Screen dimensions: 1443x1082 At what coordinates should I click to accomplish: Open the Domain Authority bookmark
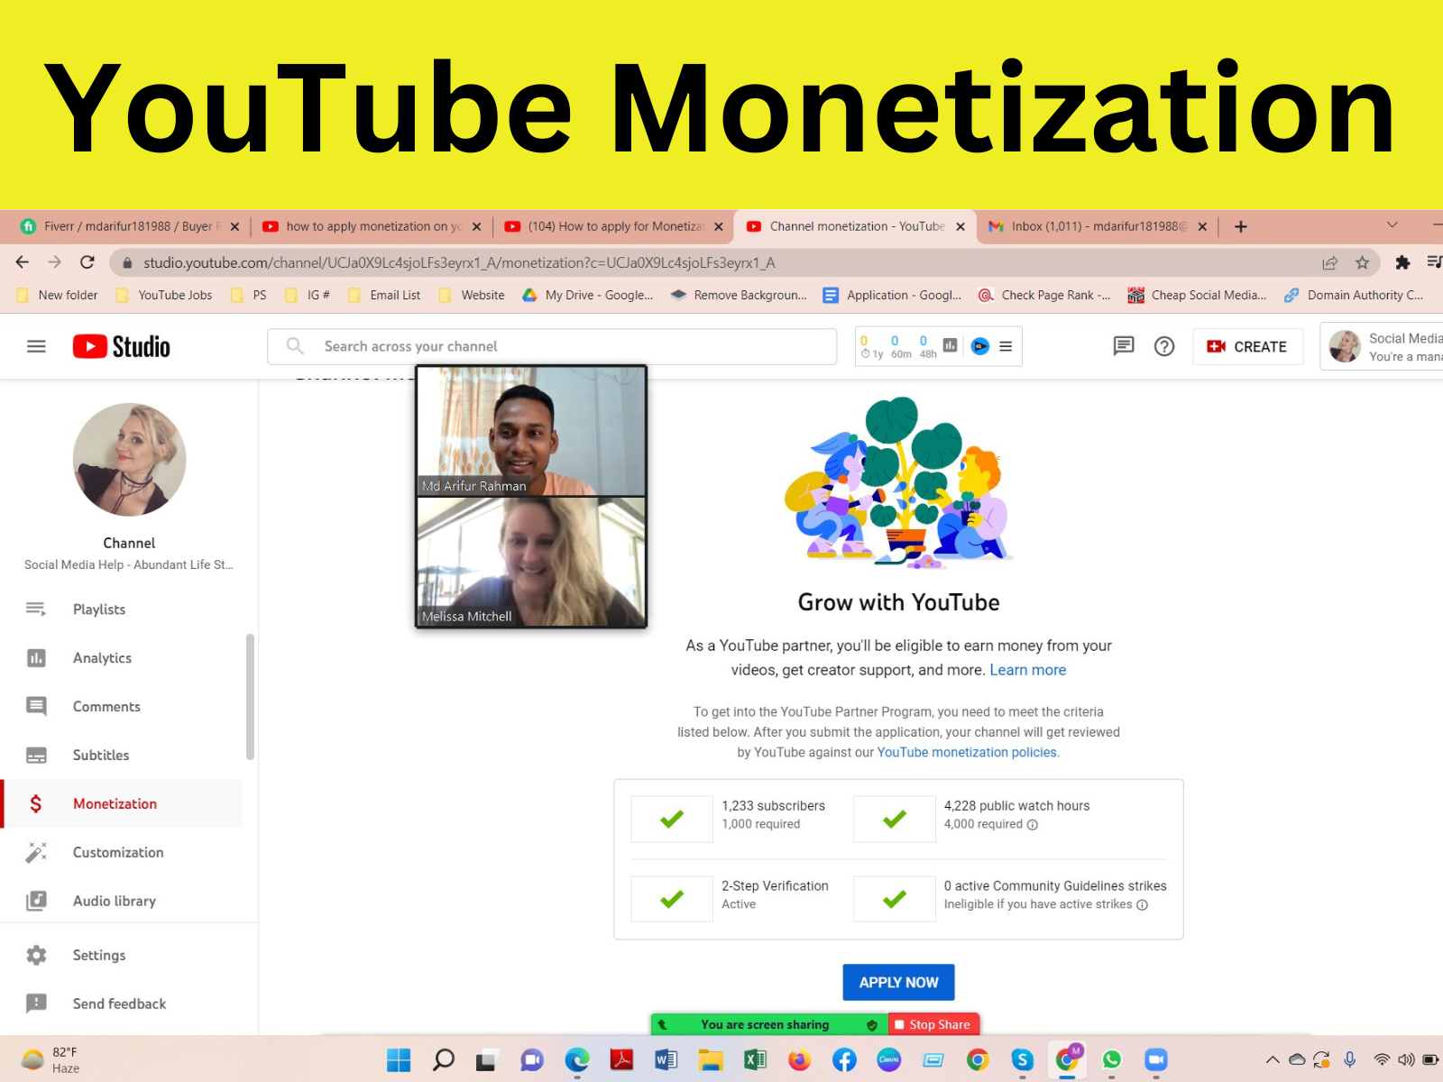click(1354, 295)
